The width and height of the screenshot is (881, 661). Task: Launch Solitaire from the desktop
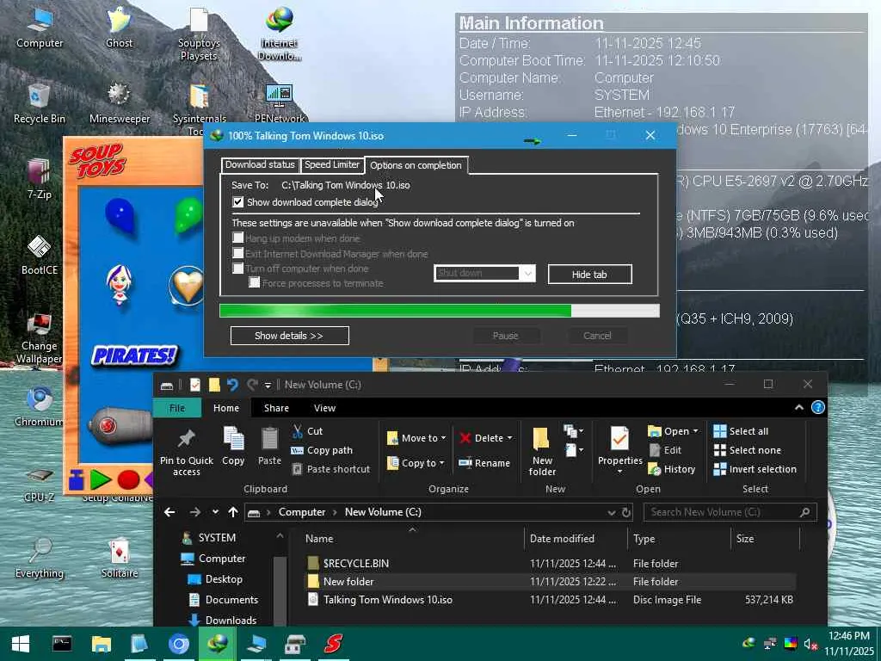point(119,558)
